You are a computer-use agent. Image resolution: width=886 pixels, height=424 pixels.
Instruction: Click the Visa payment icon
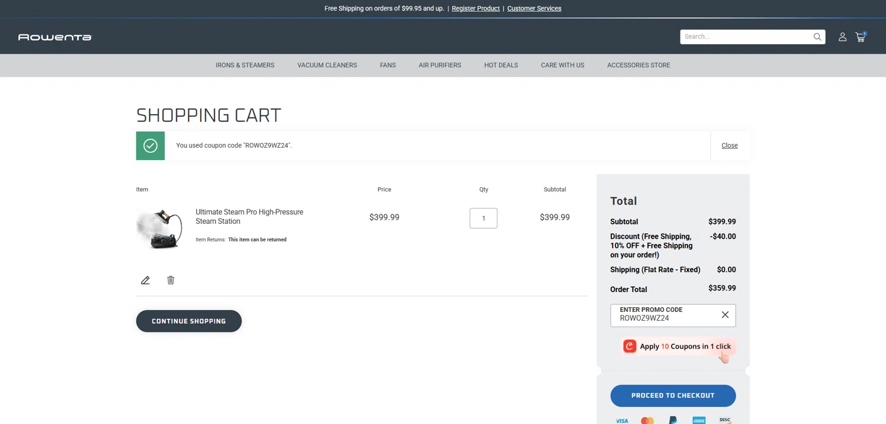point(622,420)
